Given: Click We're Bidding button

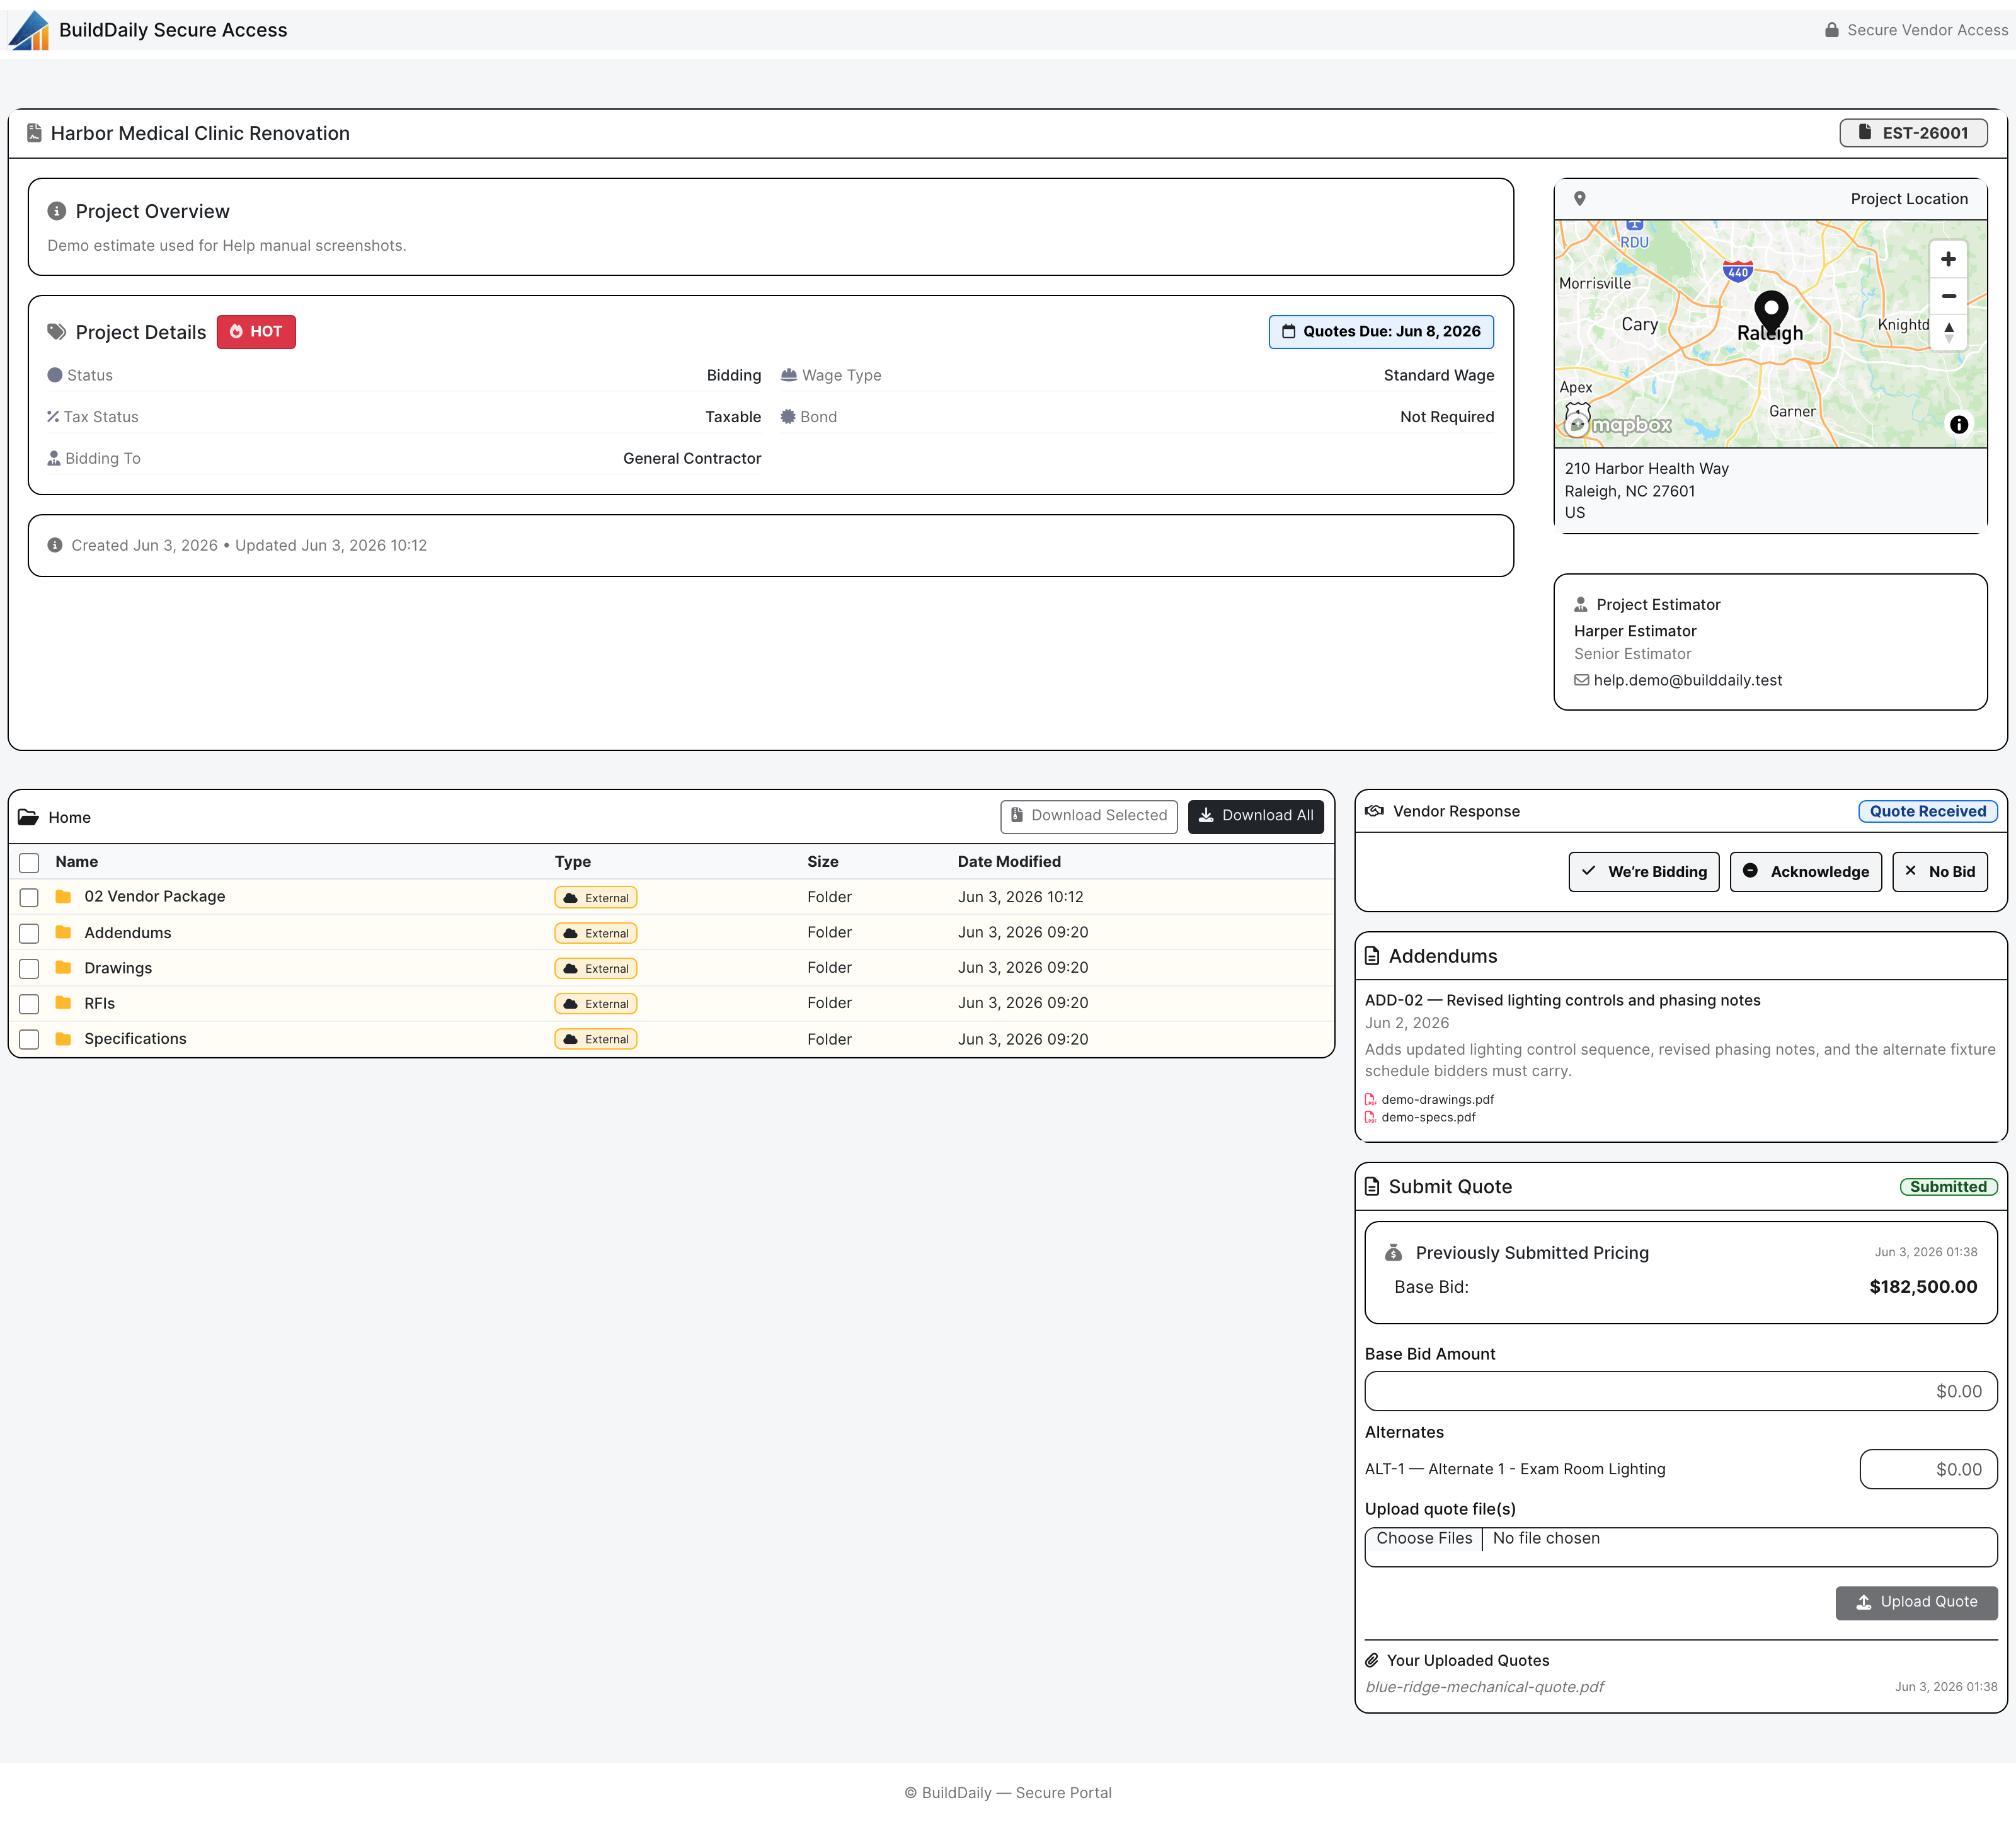Looking at the screenshot, I should tap(1643, 871).
